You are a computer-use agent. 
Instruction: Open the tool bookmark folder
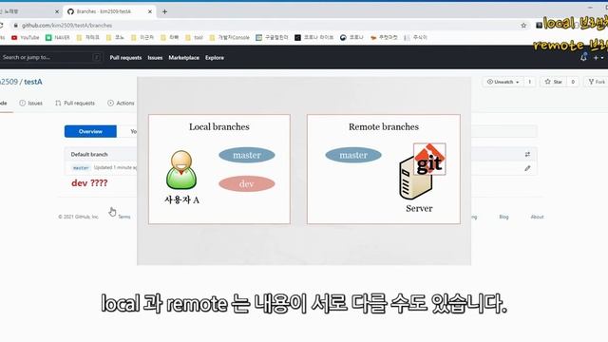click(194, 38)
